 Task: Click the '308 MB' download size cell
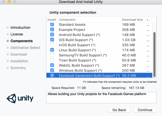128,30
